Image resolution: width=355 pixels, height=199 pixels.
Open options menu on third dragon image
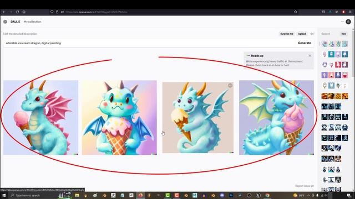pos(230,85)
